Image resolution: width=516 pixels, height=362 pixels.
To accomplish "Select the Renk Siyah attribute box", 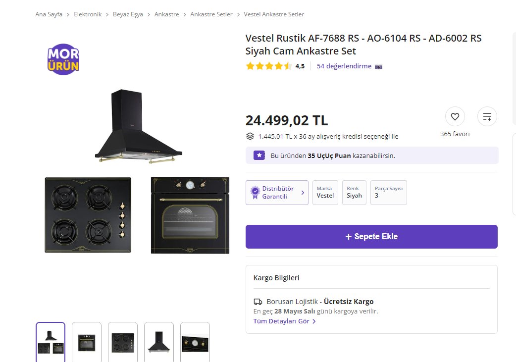I will point(354,193).
